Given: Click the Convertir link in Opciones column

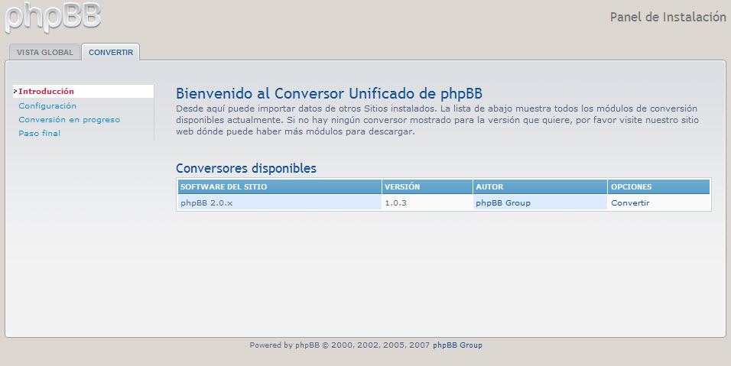Looking at the screenshot, I should tap(630, 203).
